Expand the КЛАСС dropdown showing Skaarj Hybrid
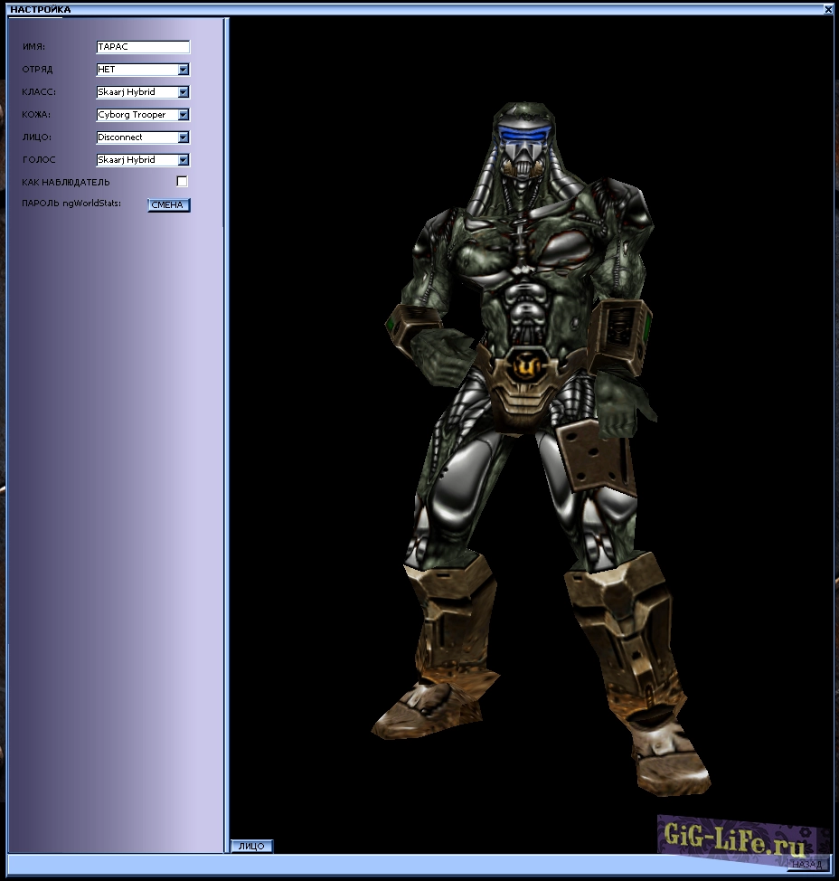The height and width of the screenshot is (881, 839). (x=184, y=92)
